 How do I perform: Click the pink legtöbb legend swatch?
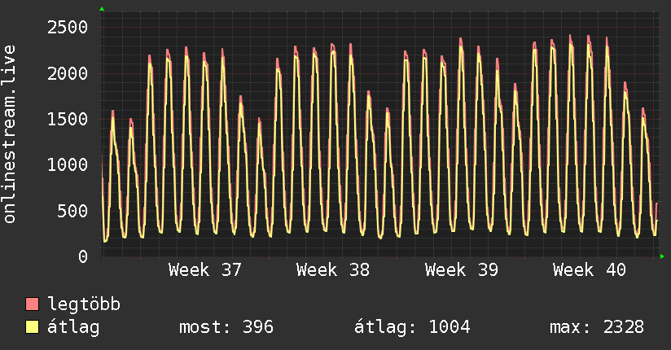[x=32, y=304]
